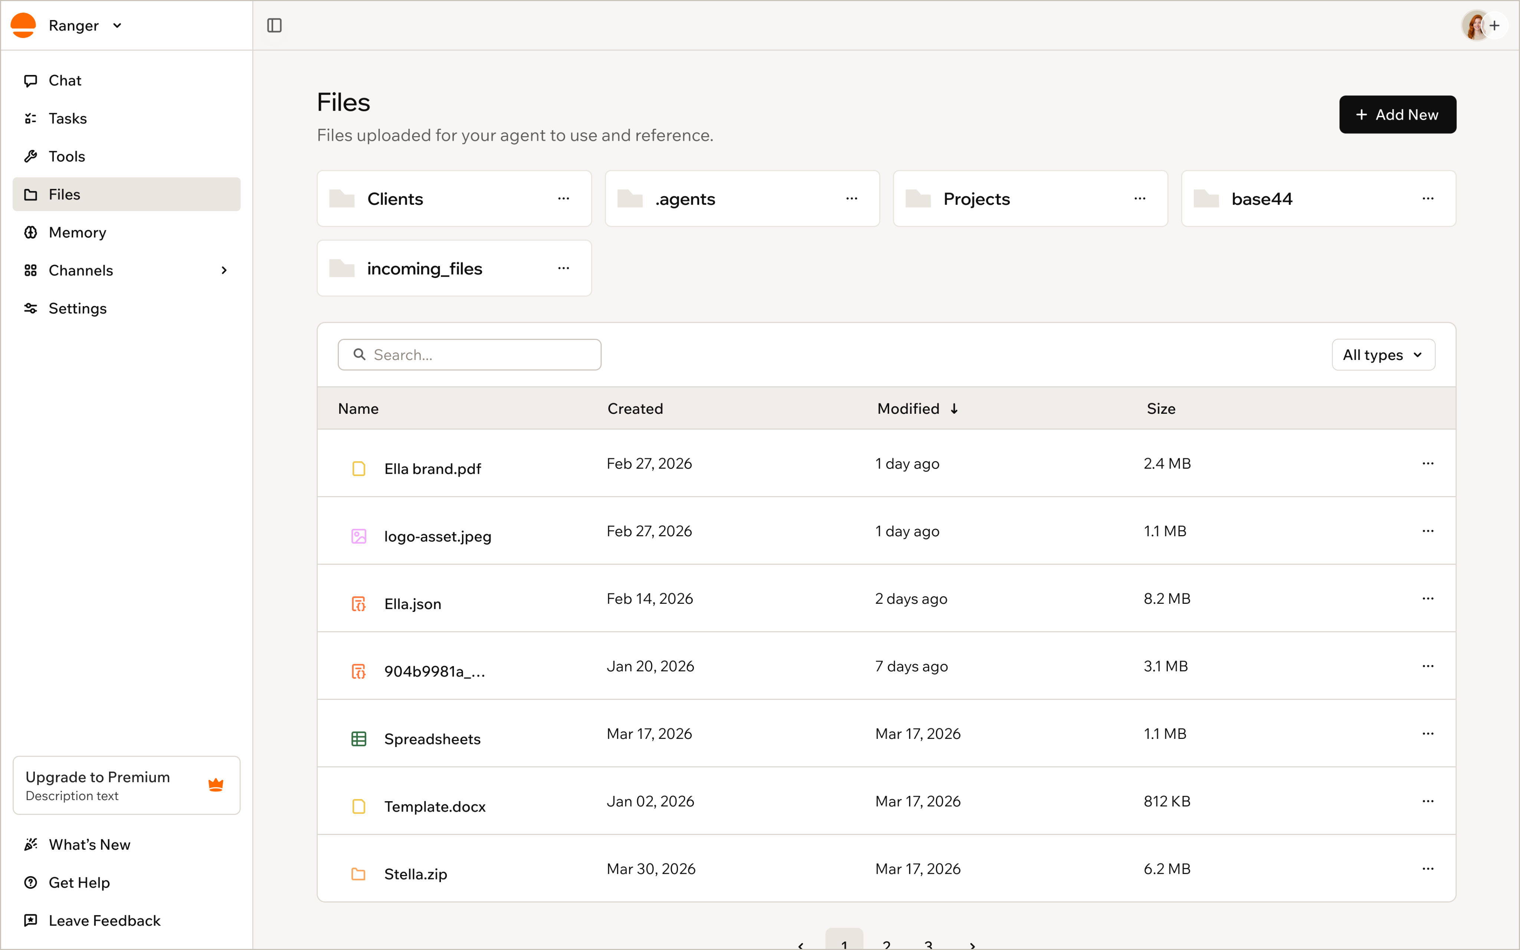Open the Clients folder options menu
1520x950 pixels.
click(x=563, y=199)
